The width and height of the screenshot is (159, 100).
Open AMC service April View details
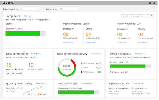87,84
